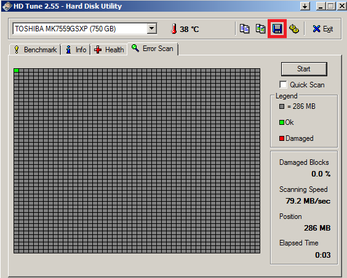The image size is (347, 278).
Task: Click the save screenshot floppy disk icon
Action: coord(277,29)
